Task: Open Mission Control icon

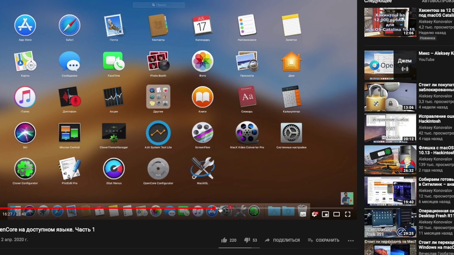Action: tap(70, 133)
